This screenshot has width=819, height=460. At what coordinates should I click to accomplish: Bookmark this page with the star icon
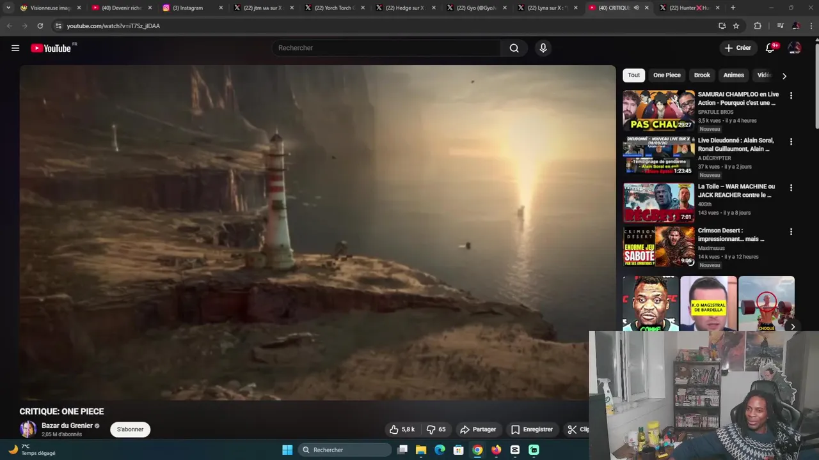click(x=736, y=26)
